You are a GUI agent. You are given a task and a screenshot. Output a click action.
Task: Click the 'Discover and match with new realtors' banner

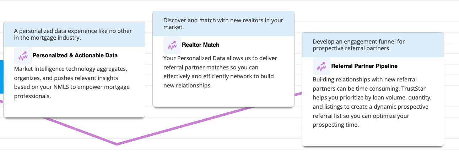click(x=223, y=24)
